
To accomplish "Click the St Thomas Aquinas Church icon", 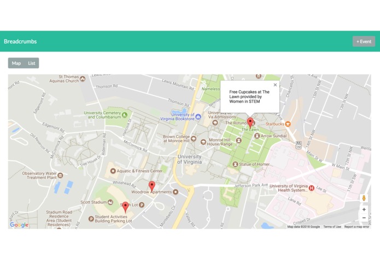I will click(83, 79).
